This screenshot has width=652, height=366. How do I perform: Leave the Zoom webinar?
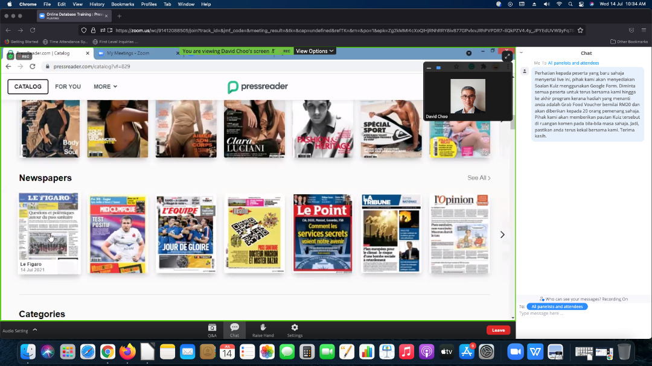pos(498,330)
